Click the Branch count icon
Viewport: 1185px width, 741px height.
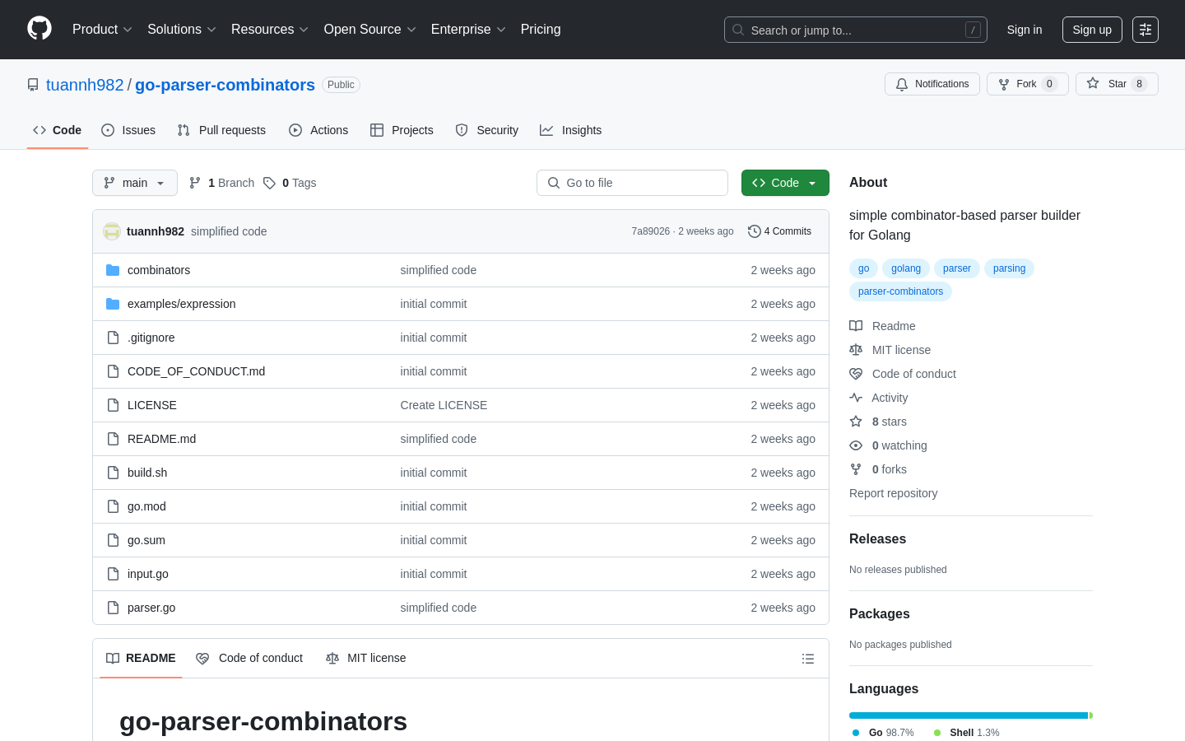195,183
